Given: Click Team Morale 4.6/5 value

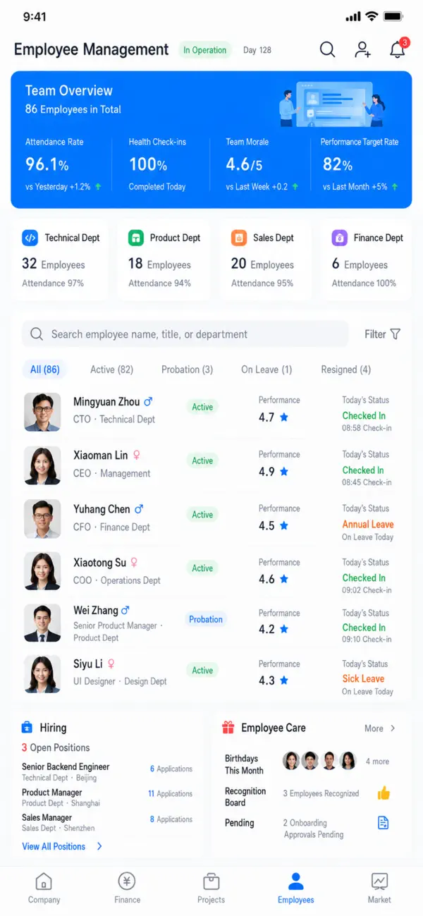Looking at the screenshot, I should pyautogui.click(x=244, y=164).
